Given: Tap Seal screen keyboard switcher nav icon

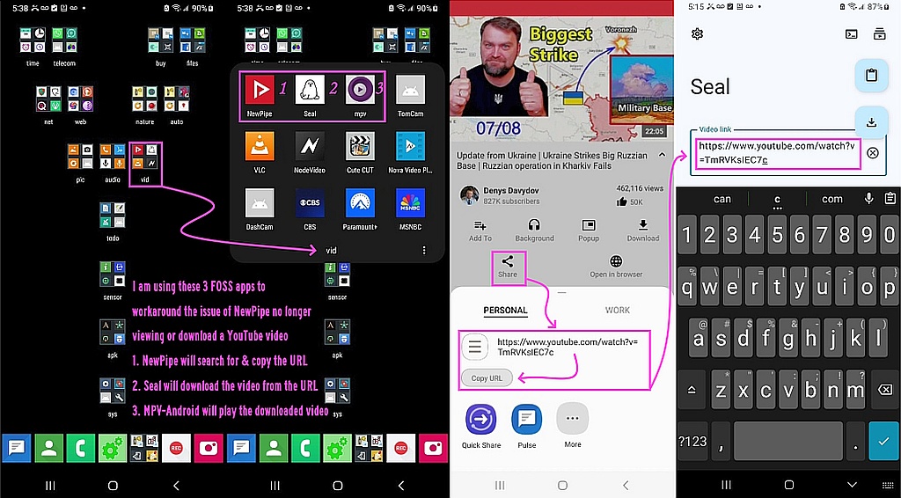Looking at the screenshot, I should 889,486.
